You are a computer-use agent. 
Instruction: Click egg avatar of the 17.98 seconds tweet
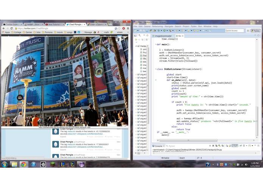click(56, 144)
